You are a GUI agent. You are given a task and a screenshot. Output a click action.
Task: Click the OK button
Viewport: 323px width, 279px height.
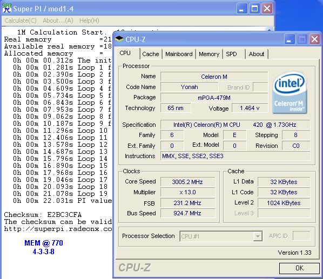click(x=299, y=268)
